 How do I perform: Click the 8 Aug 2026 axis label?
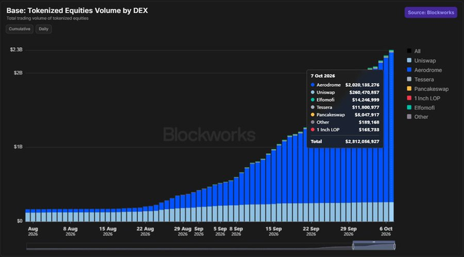(x=70, y=231)
